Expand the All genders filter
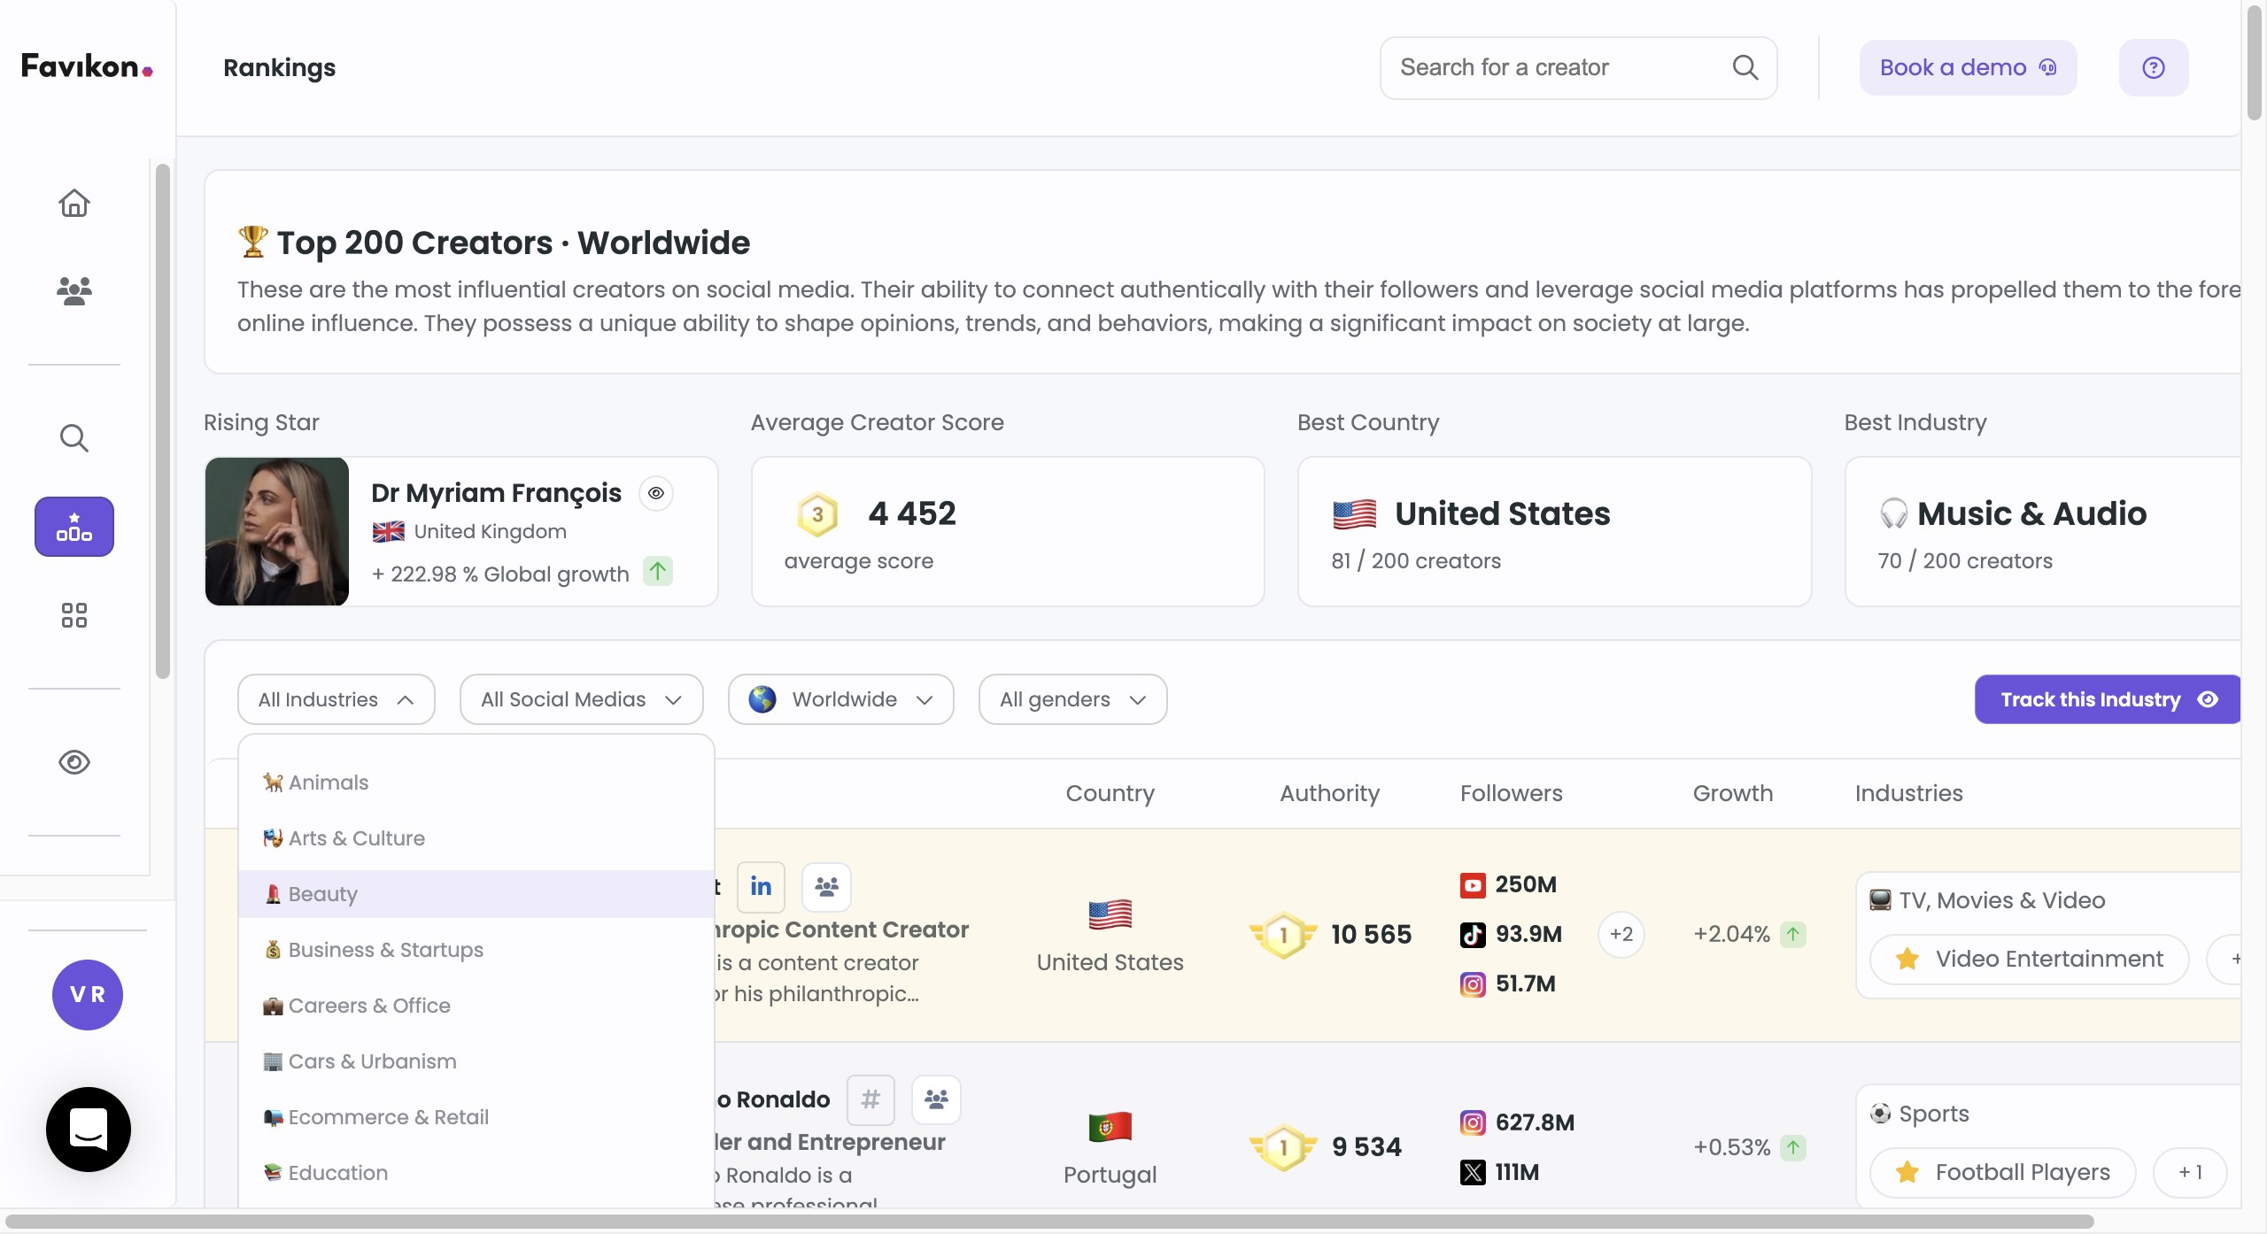This screenshot has width=2267, height=1234. (x=1072, y=699)
